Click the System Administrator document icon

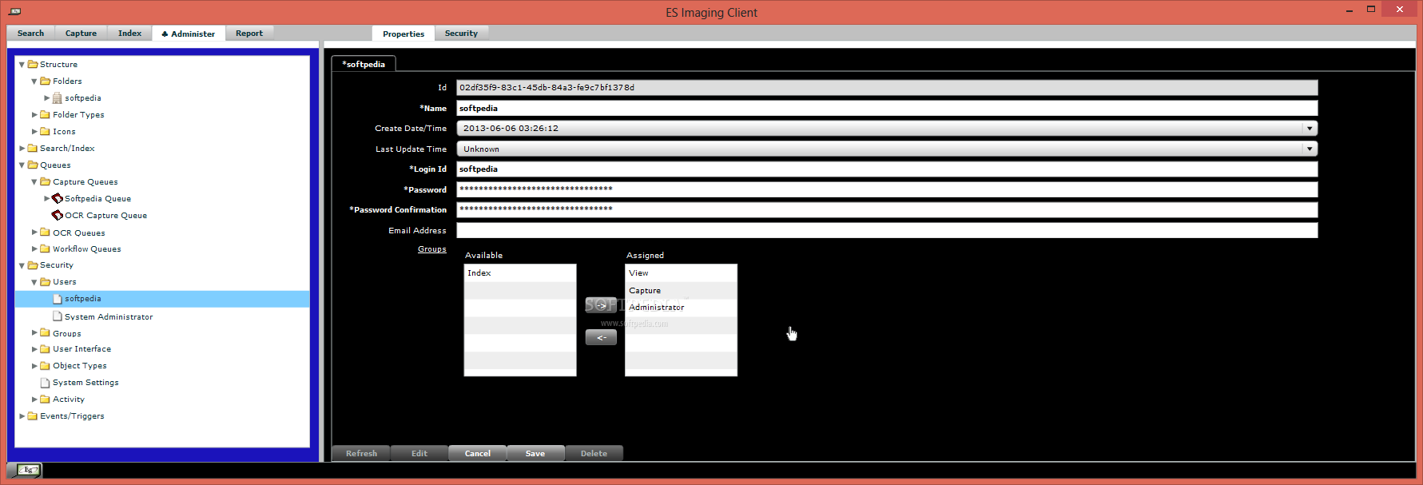tap(58, 316)
